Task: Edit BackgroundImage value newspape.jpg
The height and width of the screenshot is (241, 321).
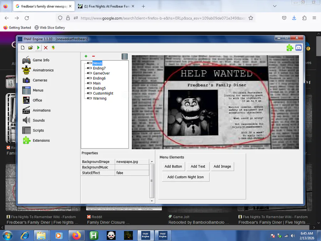Action: pos(132,162)
